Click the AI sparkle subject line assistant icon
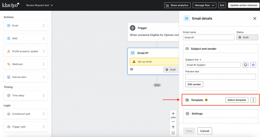Image resolution: width=260 pixels, height=137 pixels. tap(253, 65)
